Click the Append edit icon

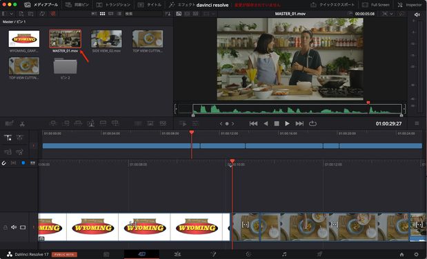66,123
